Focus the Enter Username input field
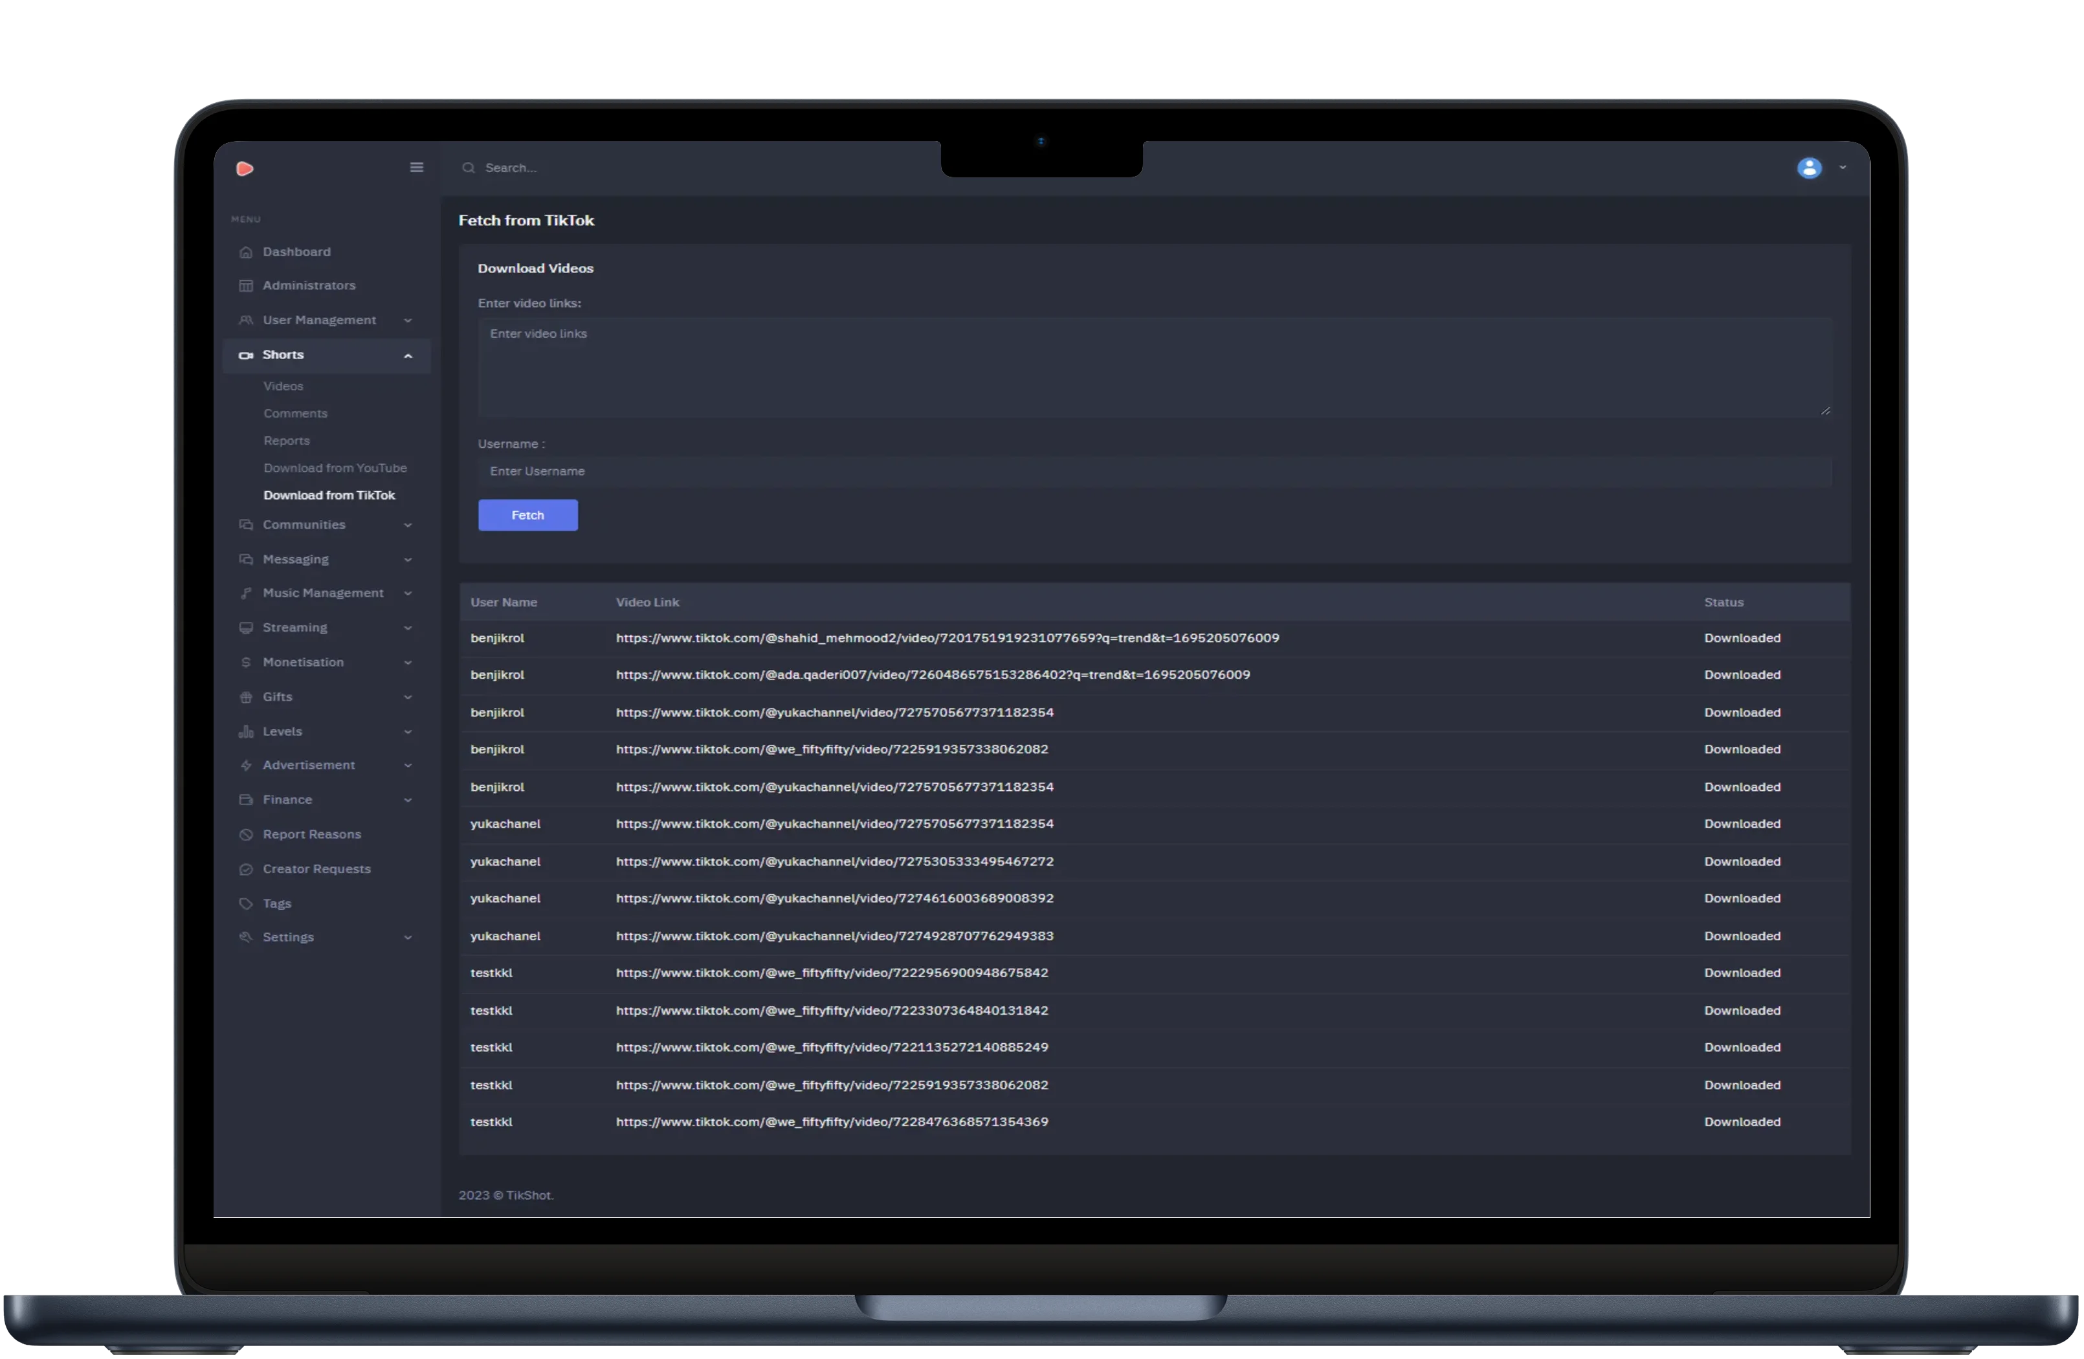 (1154, 471)
